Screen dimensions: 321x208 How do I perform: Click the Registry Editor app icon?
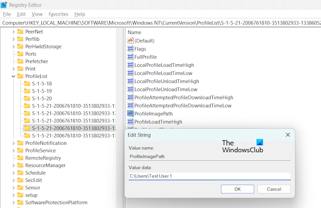pyautogui.click(x=4, y=5)
